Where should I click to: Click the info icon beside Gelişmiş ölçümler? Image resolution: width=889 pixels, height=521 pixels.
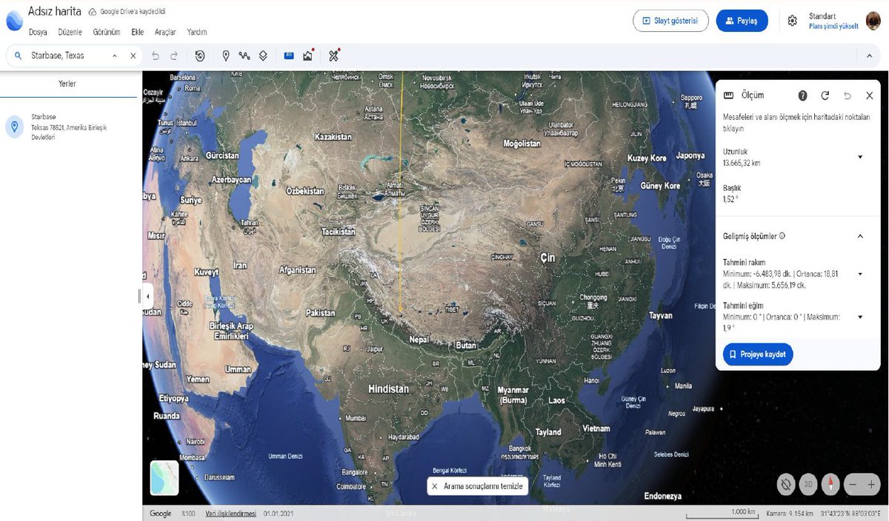(782, 236)
